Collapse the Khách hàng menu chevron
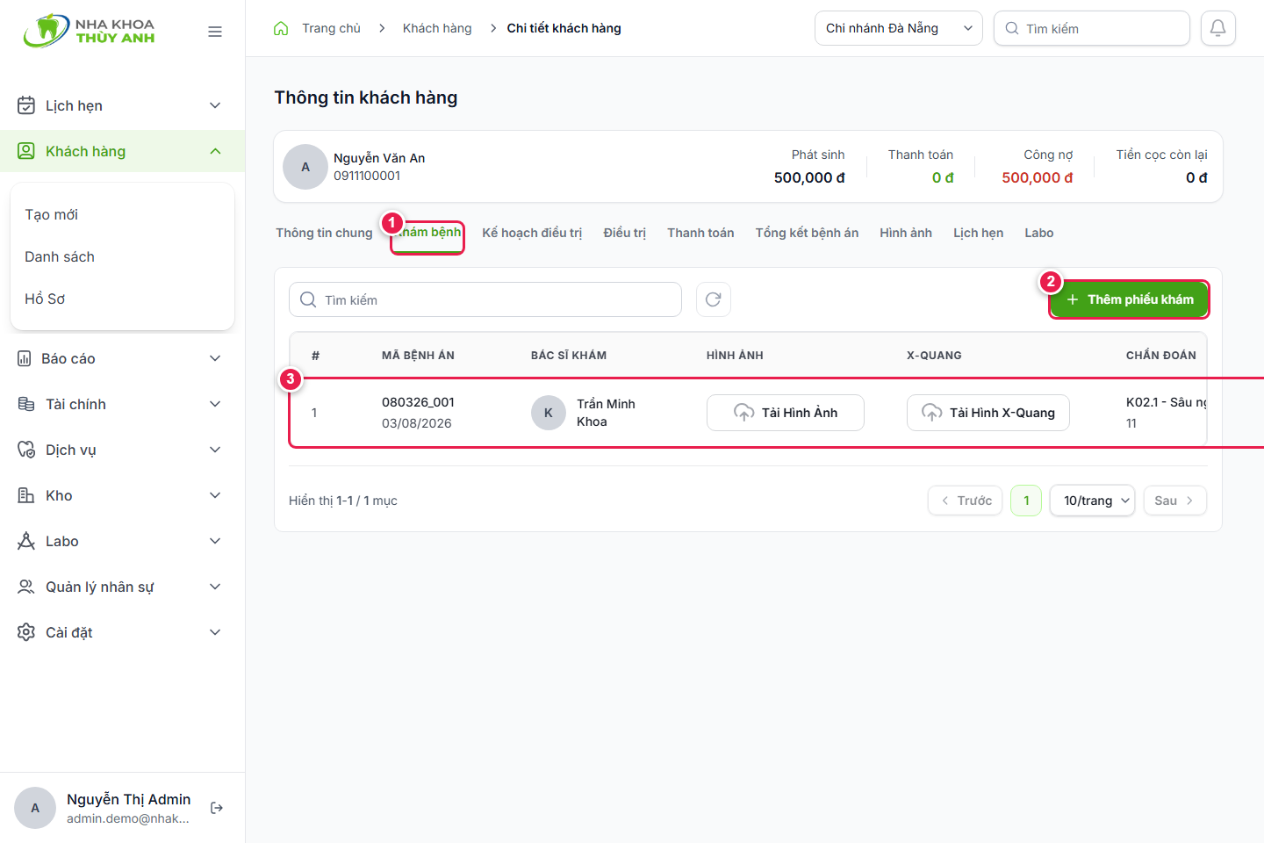 [215, 151]
